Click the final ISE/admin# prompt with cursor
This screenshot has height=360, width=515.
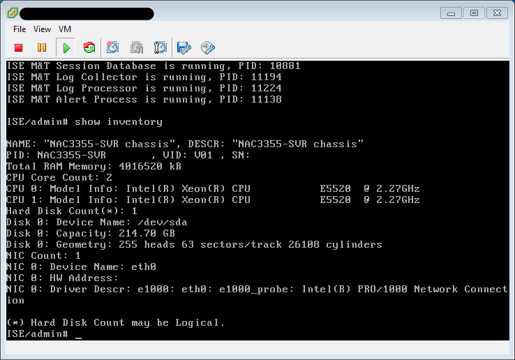[44, 334]
